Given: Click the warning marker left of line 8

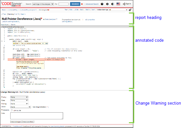Looking at the screenshot, I should 2,41.
